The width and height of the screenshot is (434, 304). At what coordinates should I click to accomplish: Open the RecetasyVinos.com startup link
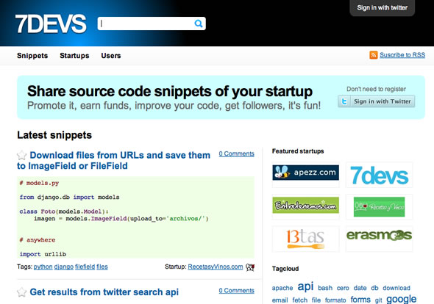[216, 267]
